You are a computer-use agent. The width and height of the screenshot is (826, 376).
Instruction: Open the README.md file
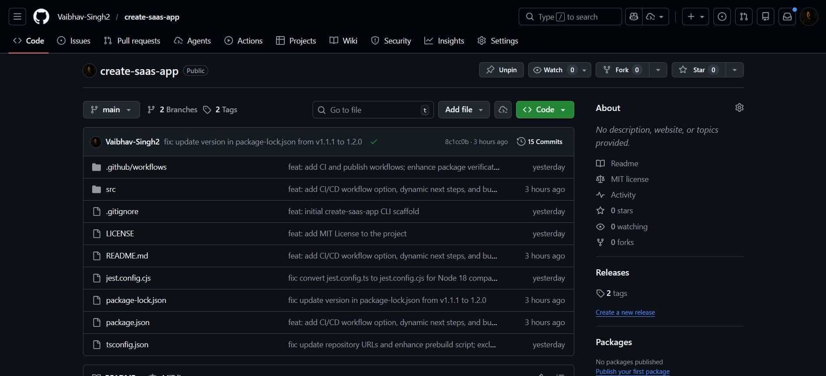[127, 256]
